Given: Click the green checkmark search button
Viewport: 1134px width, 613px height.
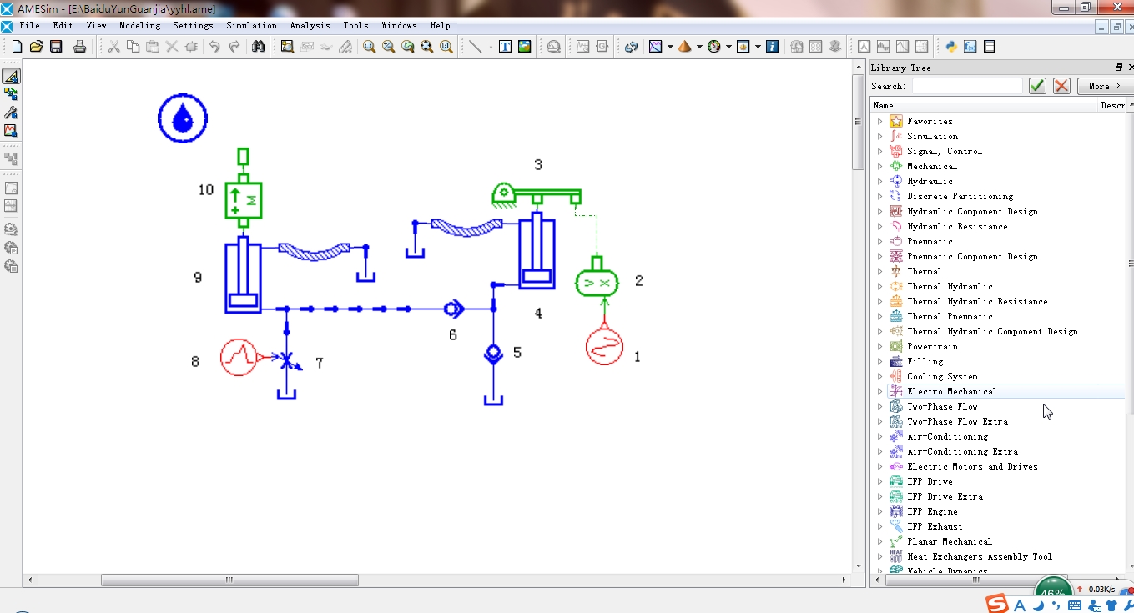Looking at the screenshot, I should point(1037,86).
